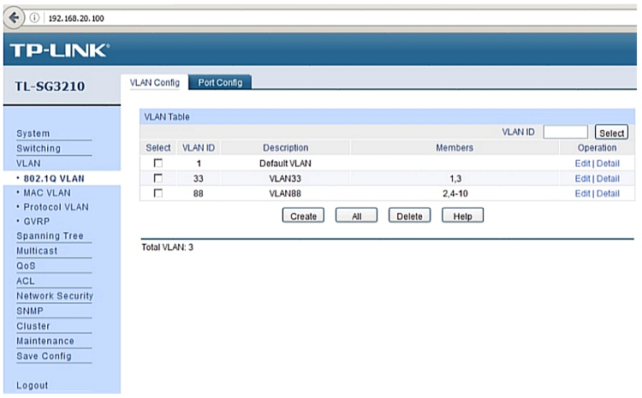Open the SNMP menu

coord(29,311)
